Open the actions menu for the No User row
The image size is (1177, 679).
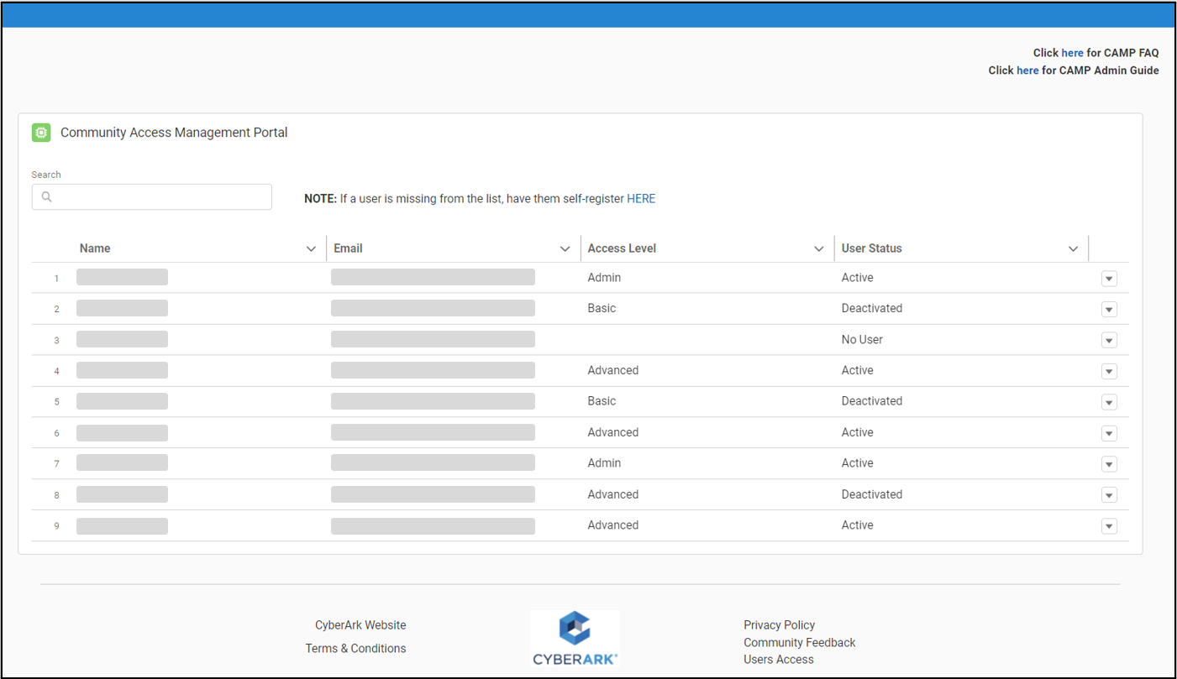tap(1109, 340)
